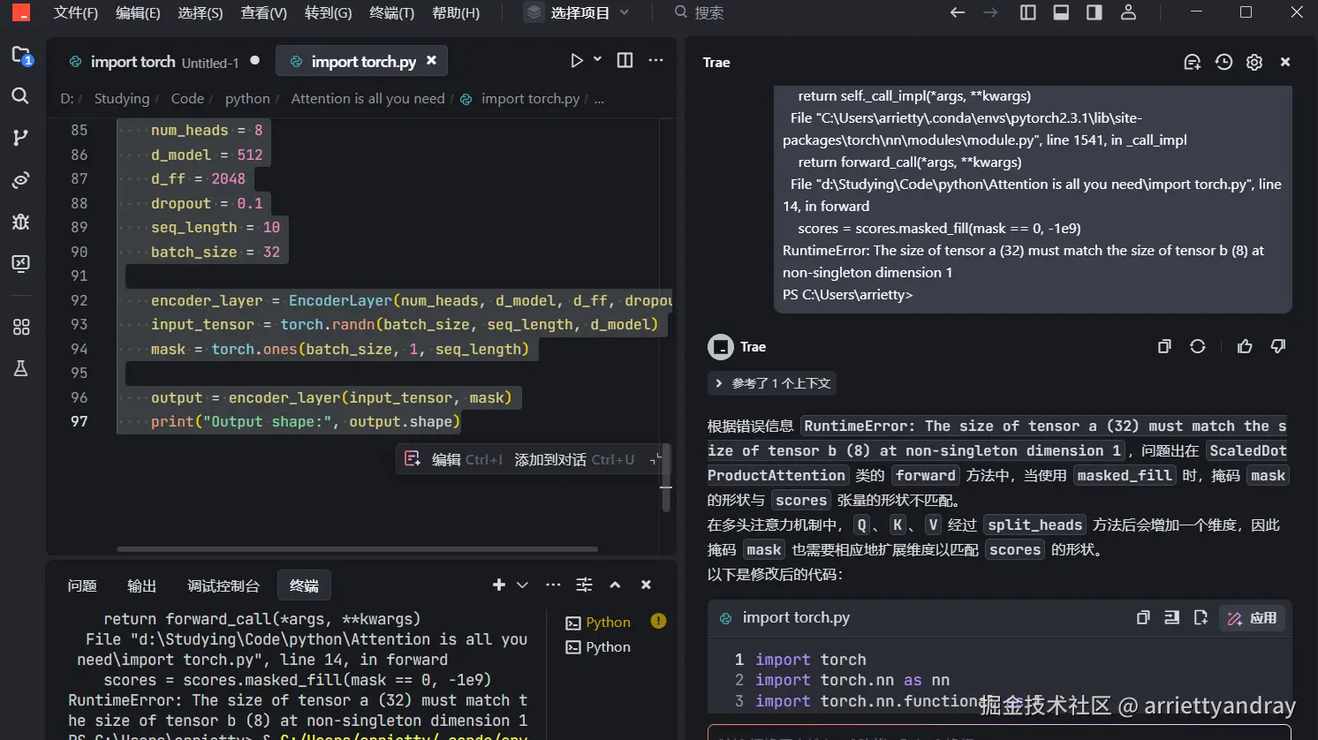
Task: Close the Trae chat panel
Action: click(1285, 62)
